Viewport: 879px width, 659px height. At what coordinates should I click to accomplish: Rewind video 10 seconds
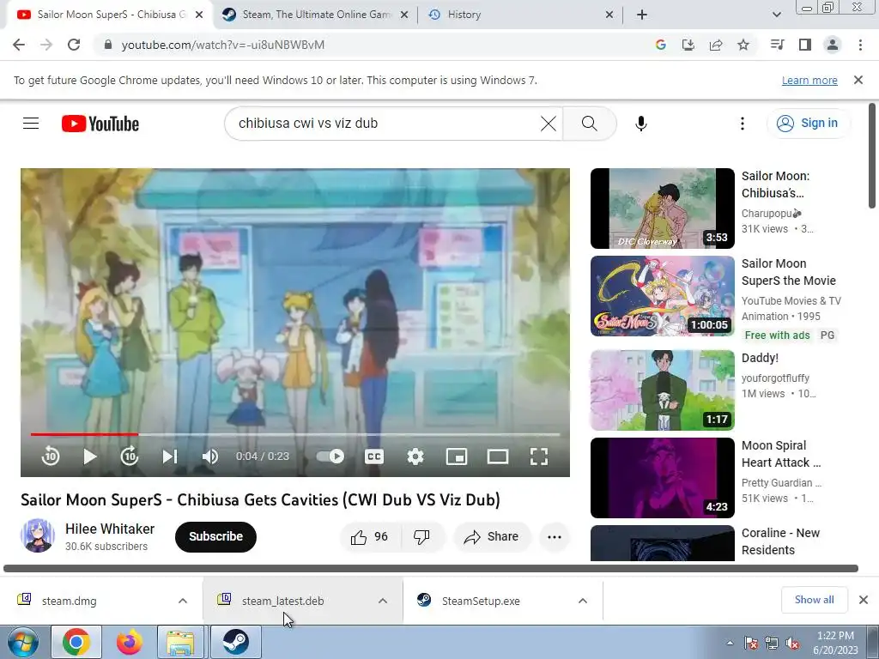pos(51,456)
